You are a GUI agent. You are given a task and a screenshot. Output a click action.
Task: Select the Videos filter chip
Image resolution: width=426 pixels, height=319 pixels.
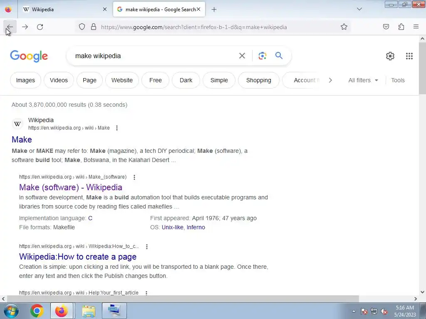[59, 80]
